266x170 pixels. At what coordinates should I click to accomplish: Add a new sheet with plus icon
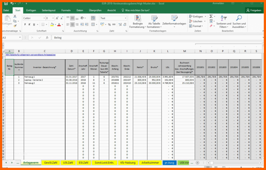(197, 163)
